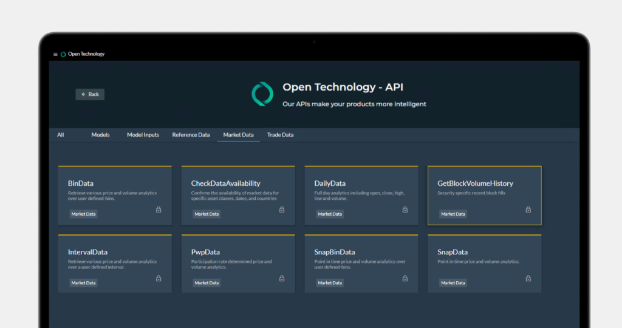Open the BinData API card title

[x=81, y=183]
